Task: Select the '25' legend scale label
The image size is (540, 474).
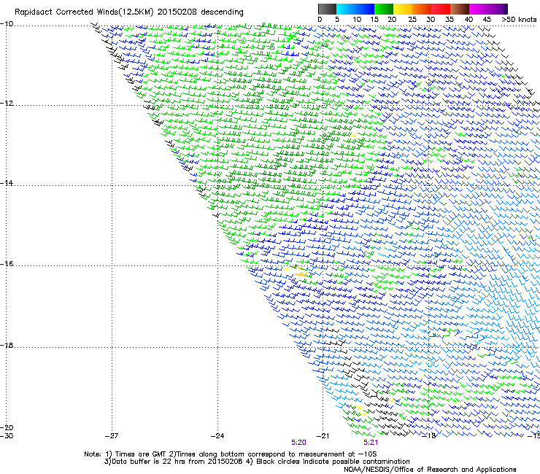Action: click(x=412, y=20)
